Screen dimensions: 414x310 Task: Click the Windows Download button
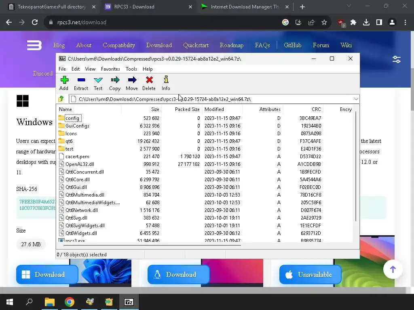coord(47,274)
